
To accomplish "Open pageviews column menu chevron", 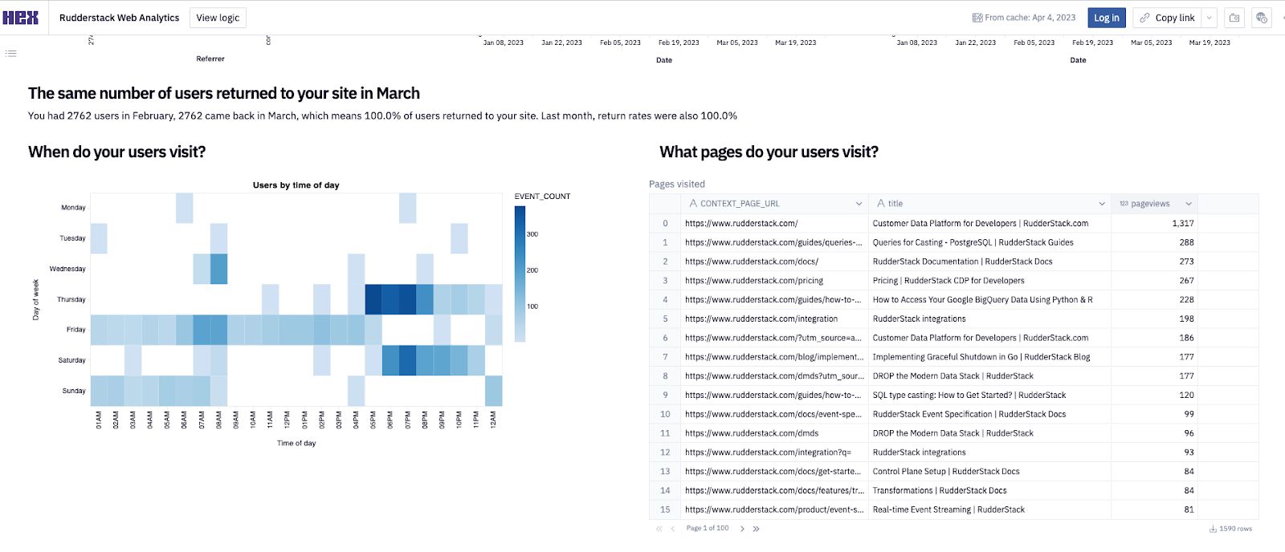I will pyautogui.click(x=1189, y=204).
